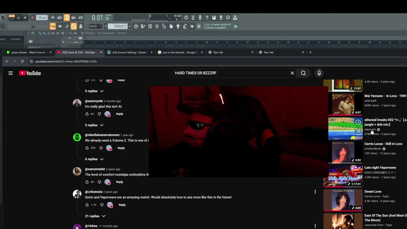Open the FL Studio chat bubble icon
The width and height of the screenshot is (407, 229).
coord(228,17)
